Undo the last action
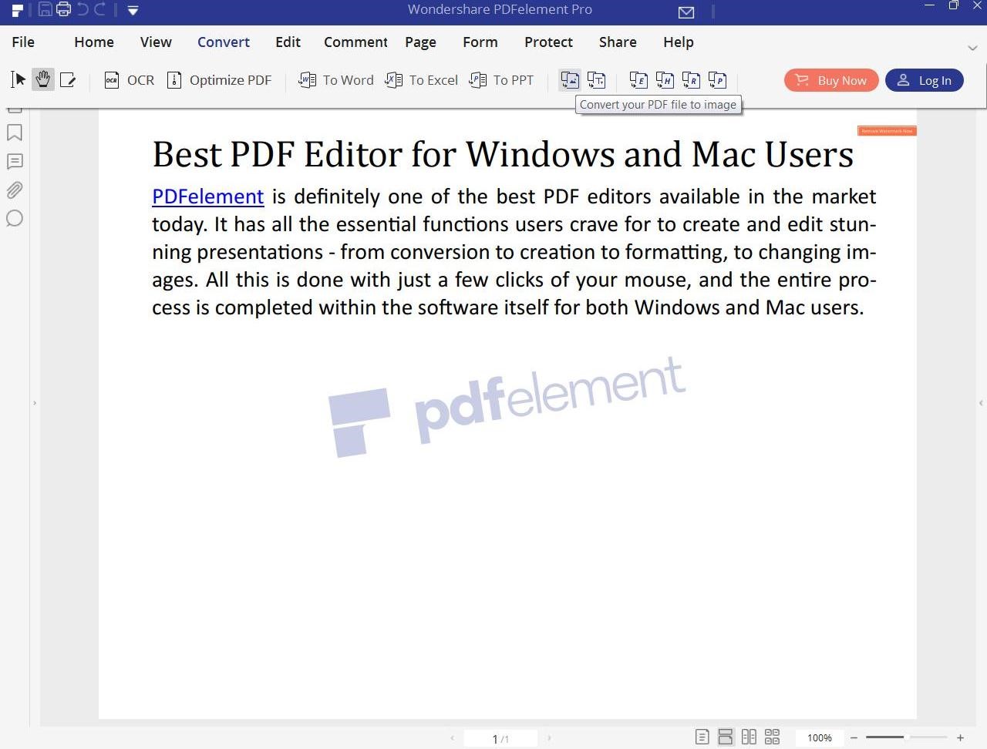 coord(83,10)
